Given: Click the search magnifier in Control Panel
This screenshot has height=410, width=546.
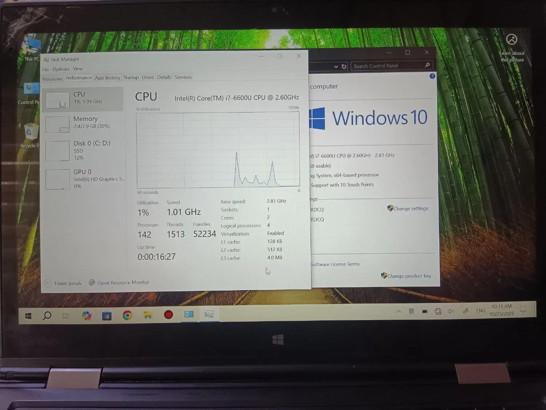Looking at the screenshot, I should point(427,65).
